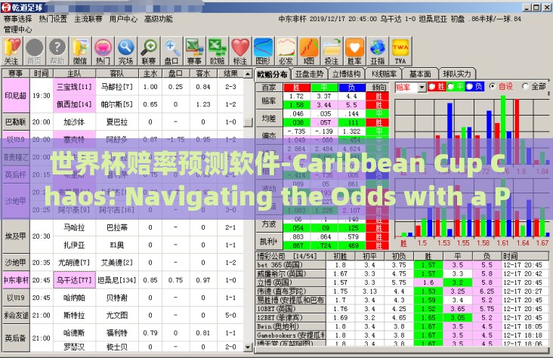Screen dimensions: 553x358
Task: Select the 自设 radio button
Action: (493, 86)
